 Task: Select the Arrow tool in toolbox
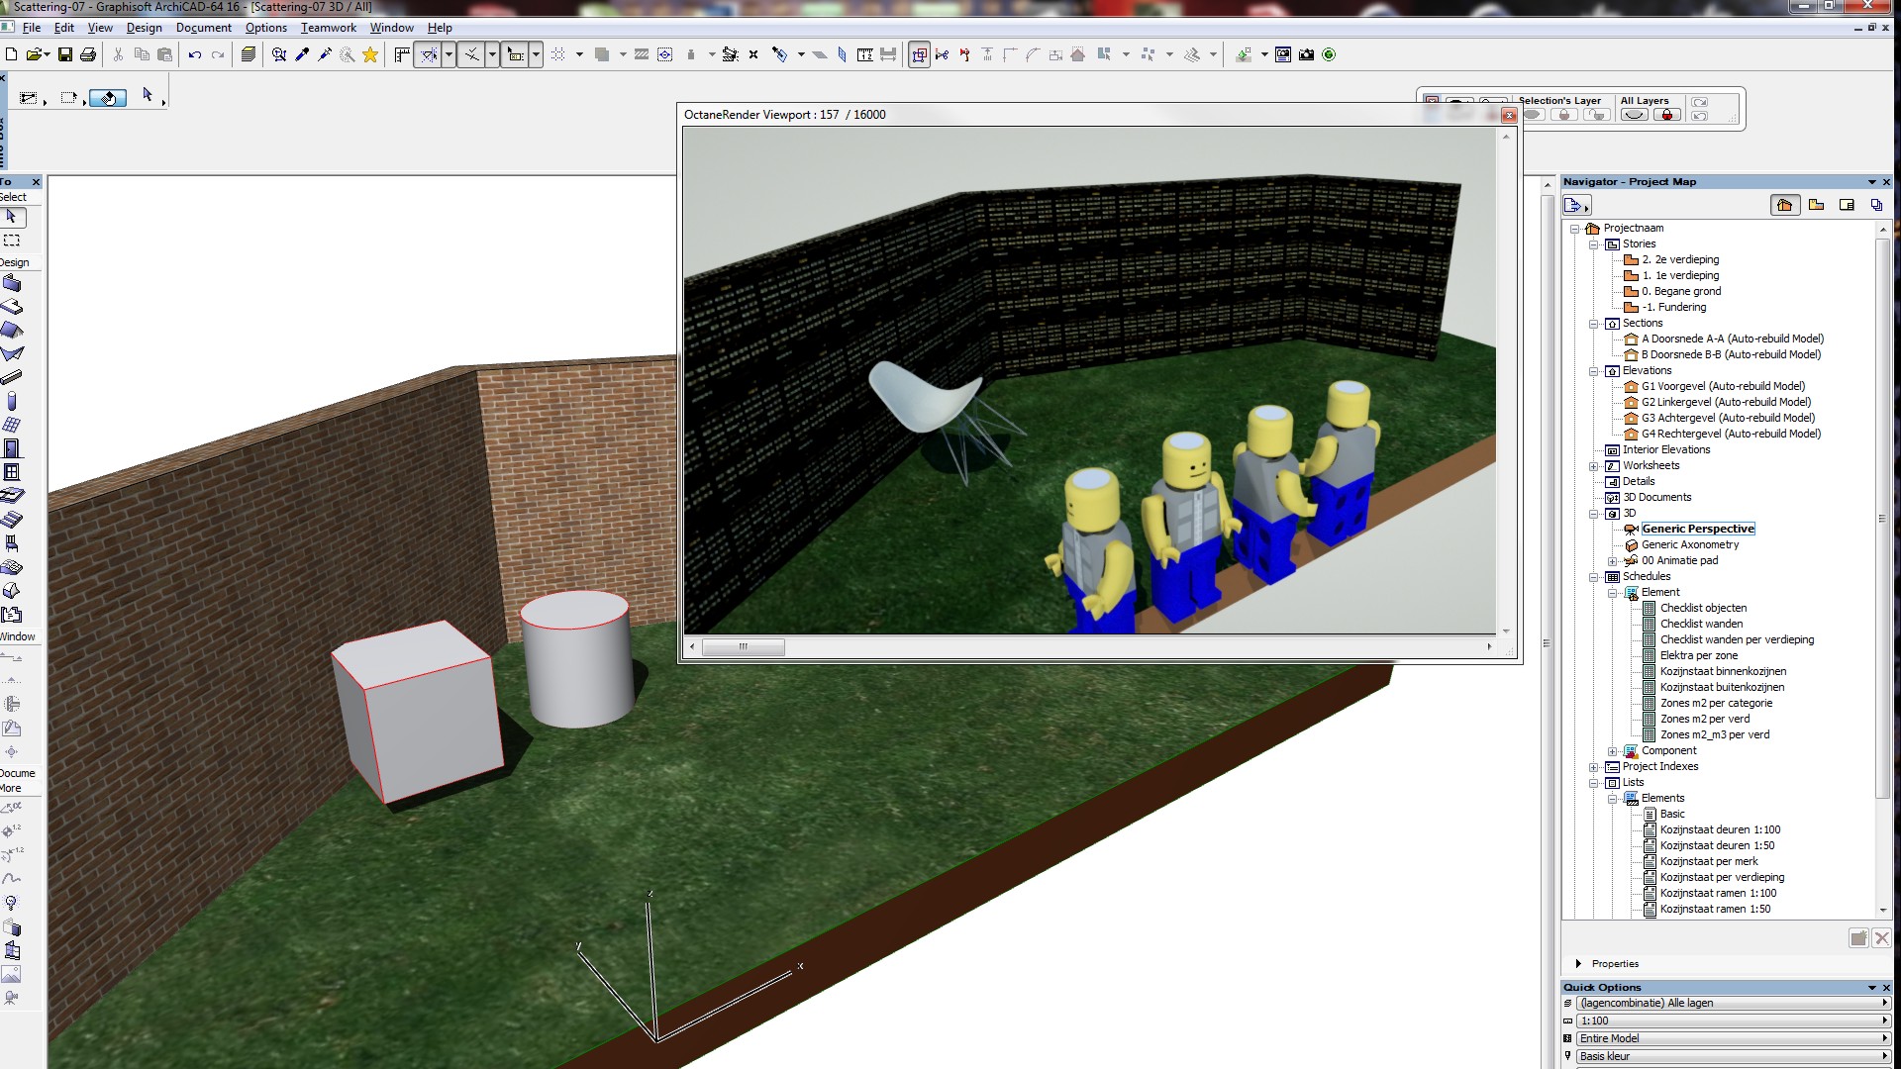click(12, 217)
